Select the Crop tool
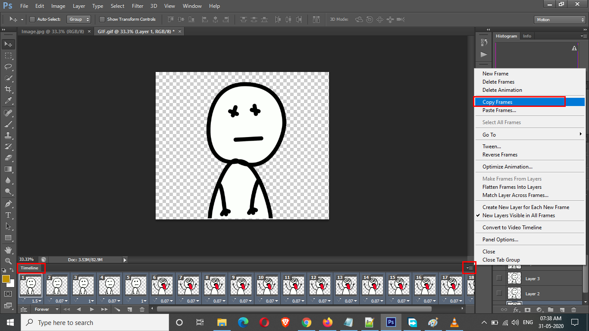Screen dimensions: 589x331 click(x=8, y=89)
